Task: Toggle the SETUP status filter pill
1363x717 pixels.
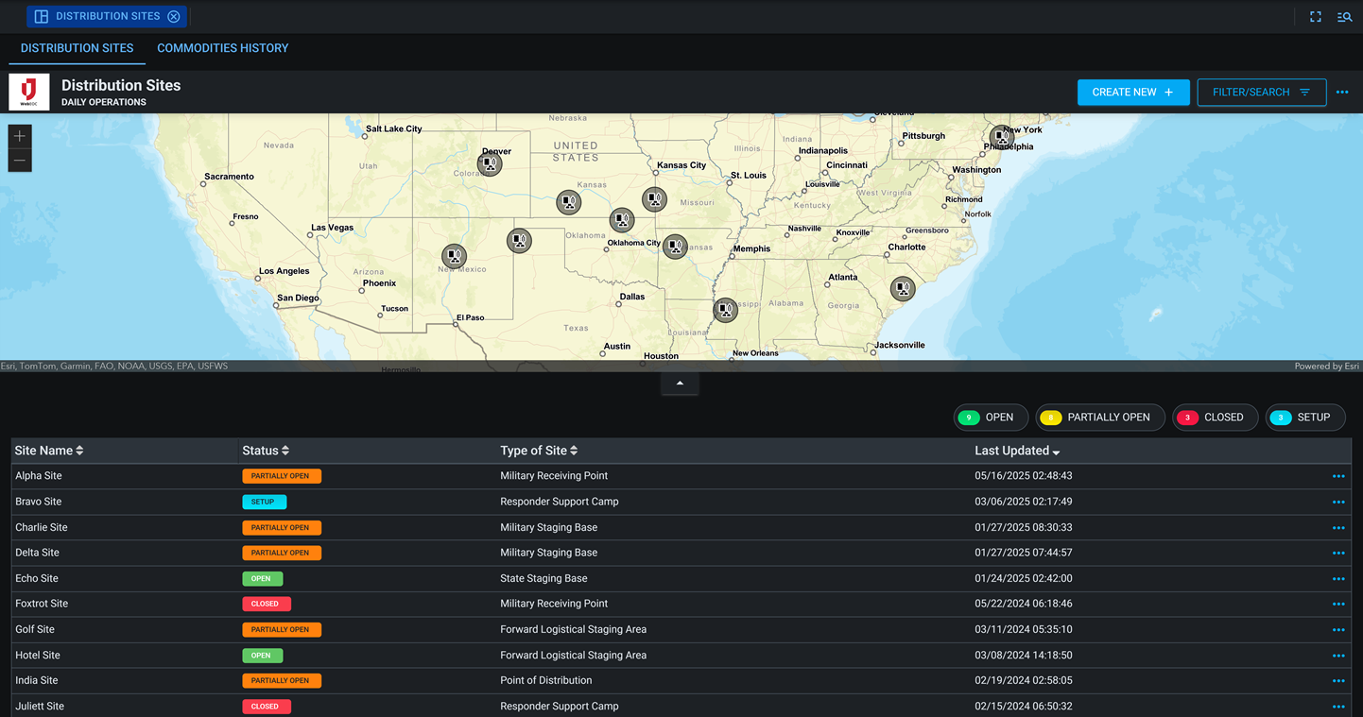Action: 1305,417
